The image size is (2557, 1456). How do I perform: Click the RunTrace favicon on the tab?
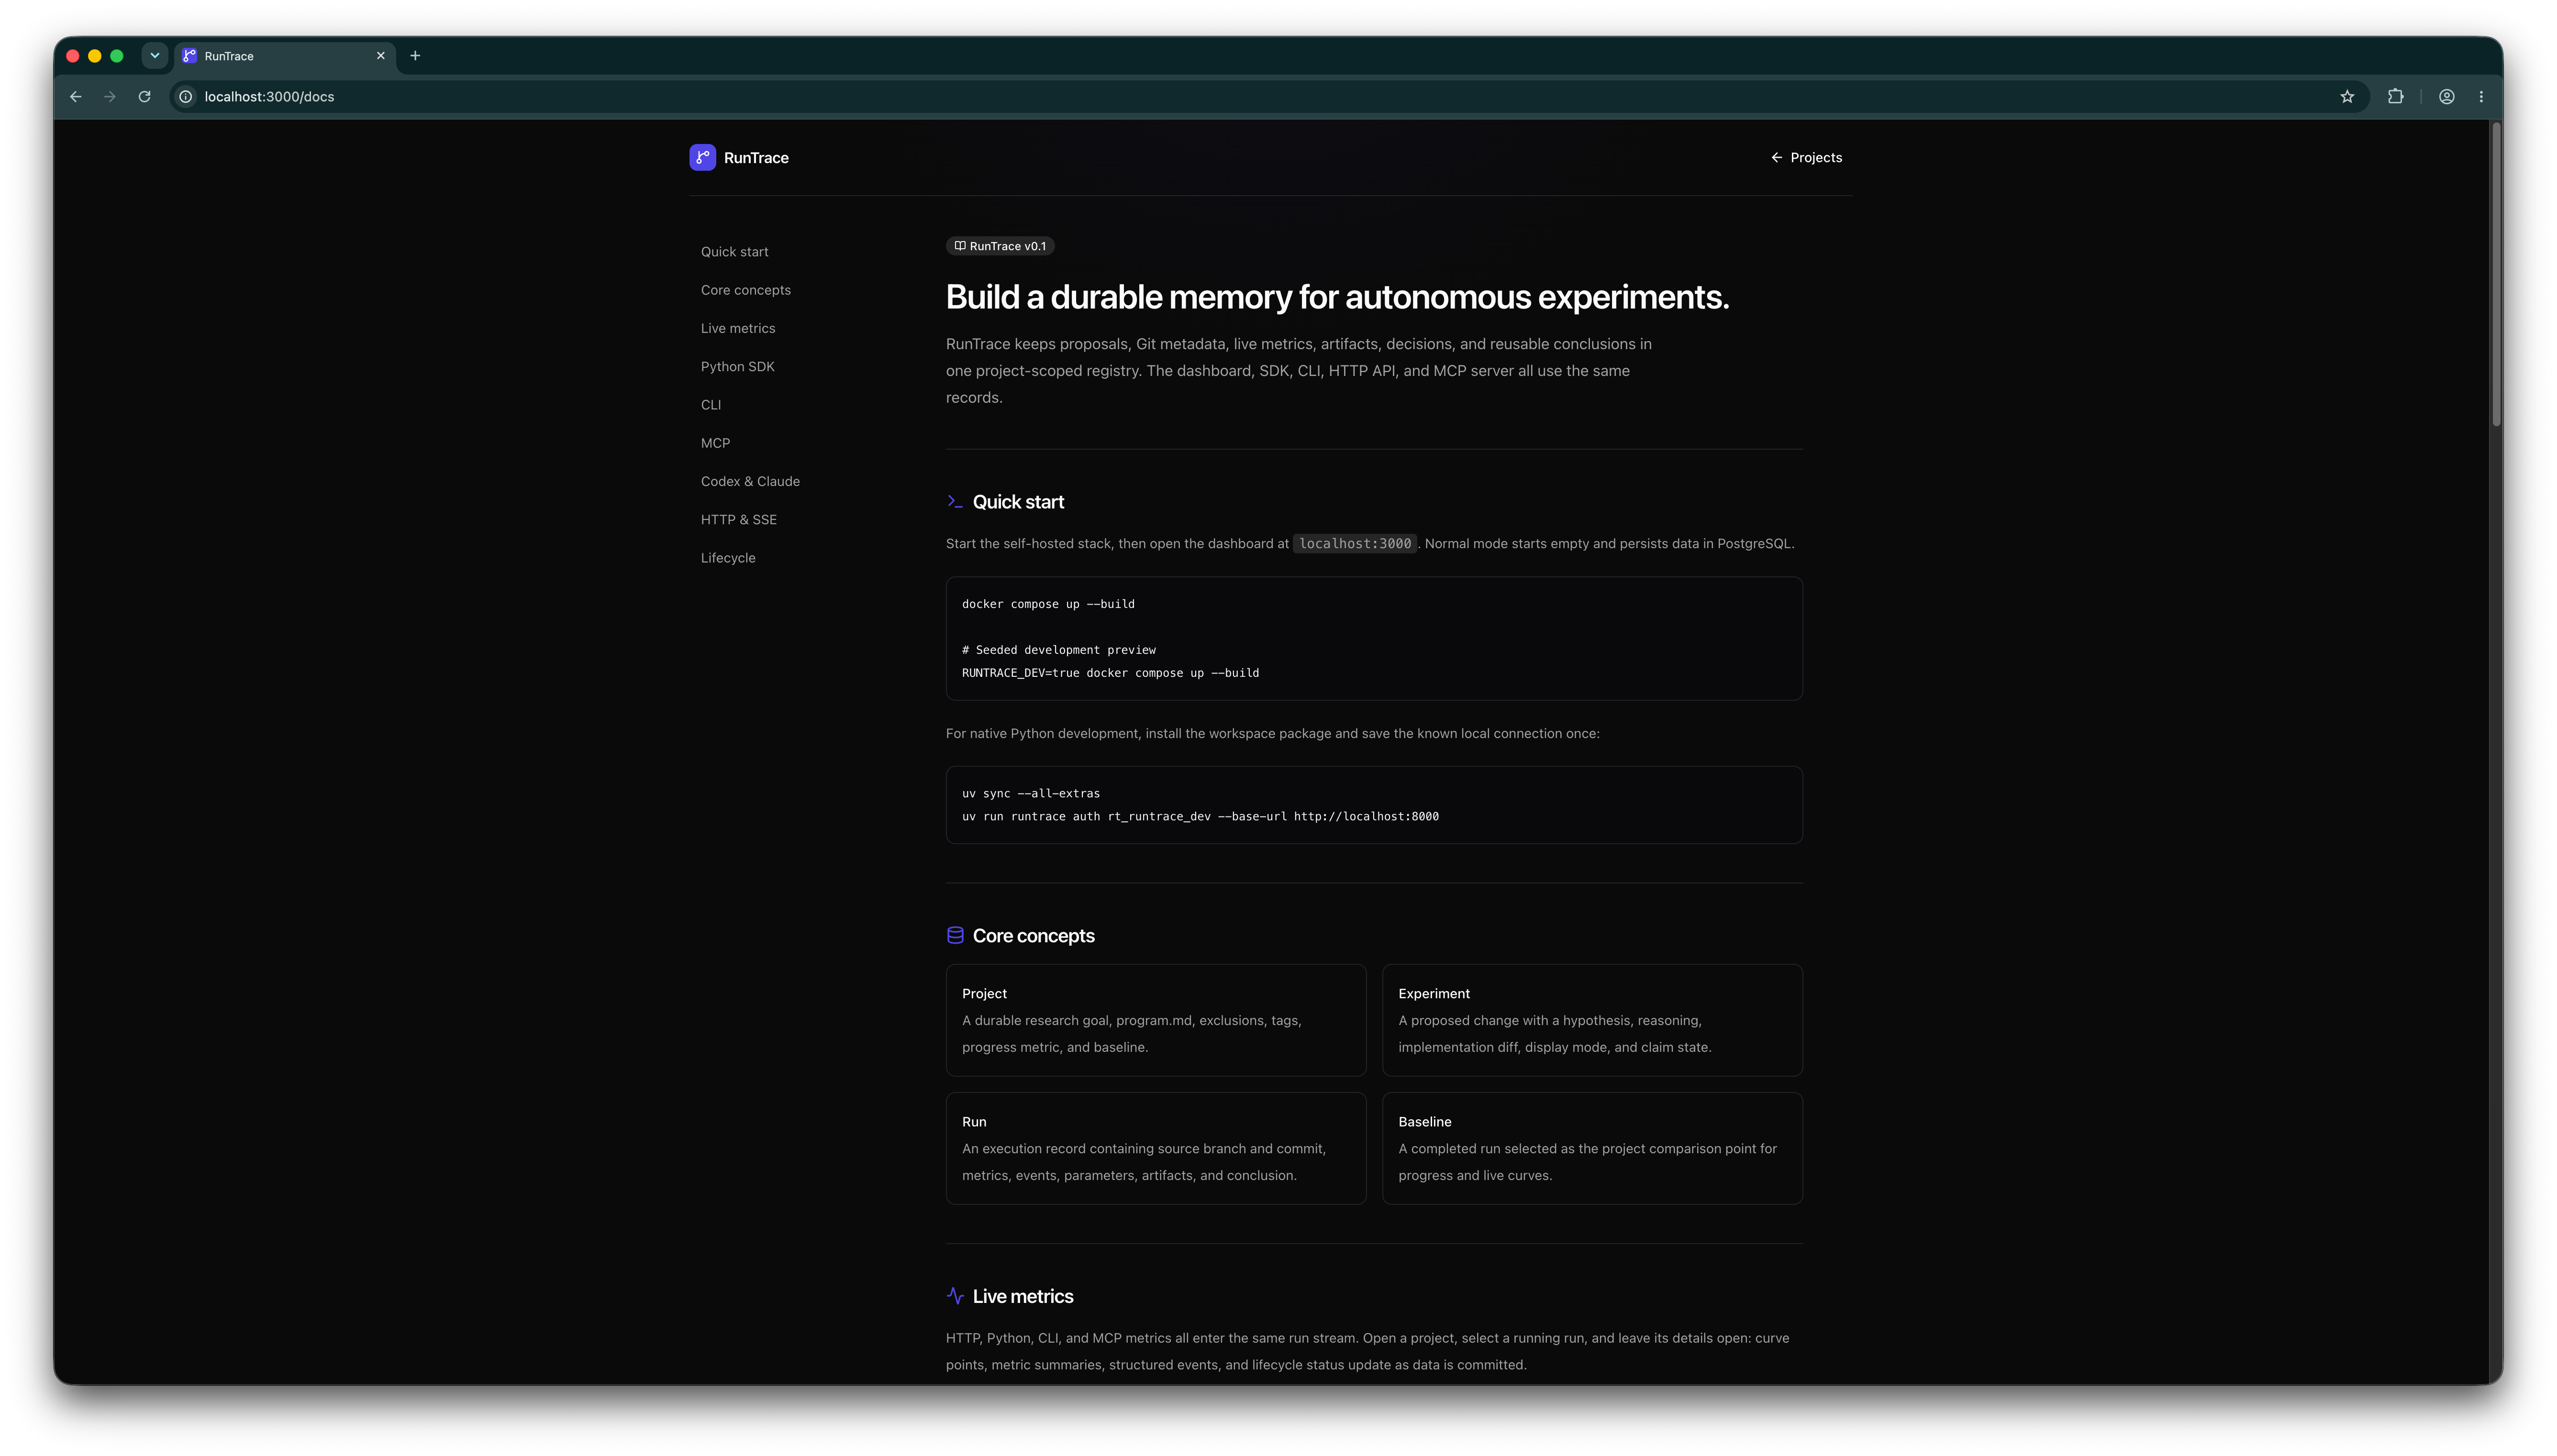coord(189,56)
